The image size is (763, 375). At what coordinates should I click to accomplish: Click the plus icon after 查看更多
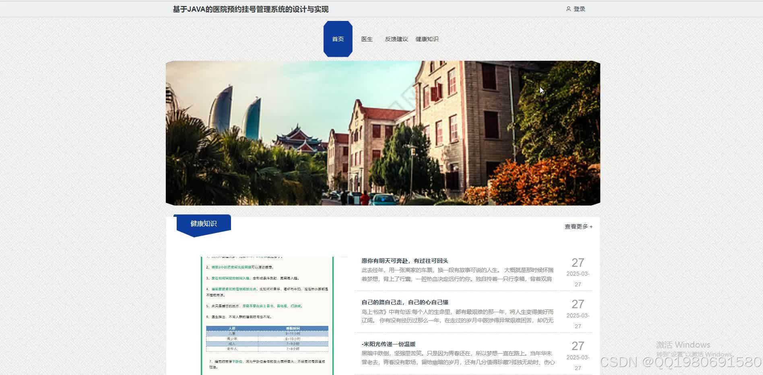pos(591,227)
